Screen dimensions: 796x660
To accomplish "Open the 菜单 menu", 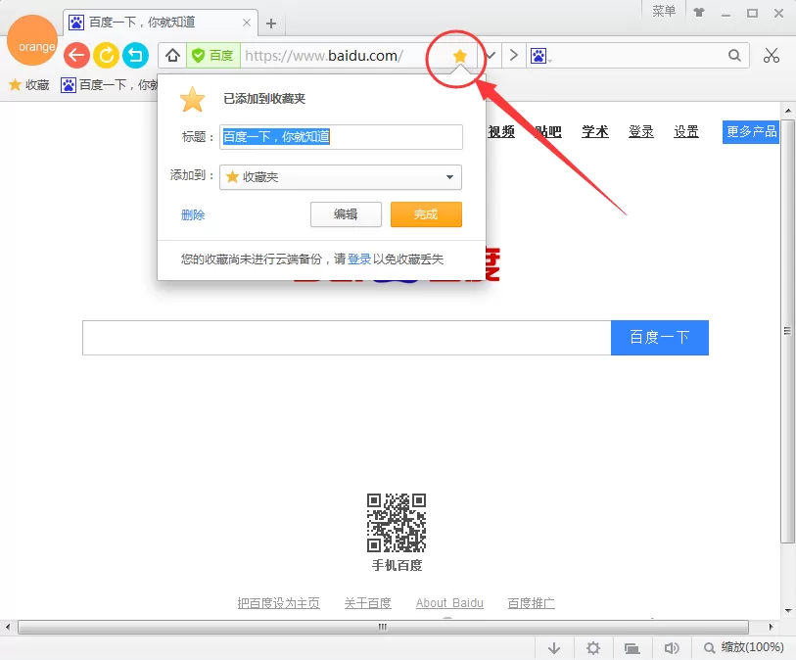I will pyautogui.click(x=664, y=11).
